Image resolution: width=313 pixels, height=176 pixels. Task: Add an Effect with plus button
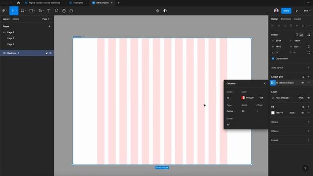tap(309, 131)
